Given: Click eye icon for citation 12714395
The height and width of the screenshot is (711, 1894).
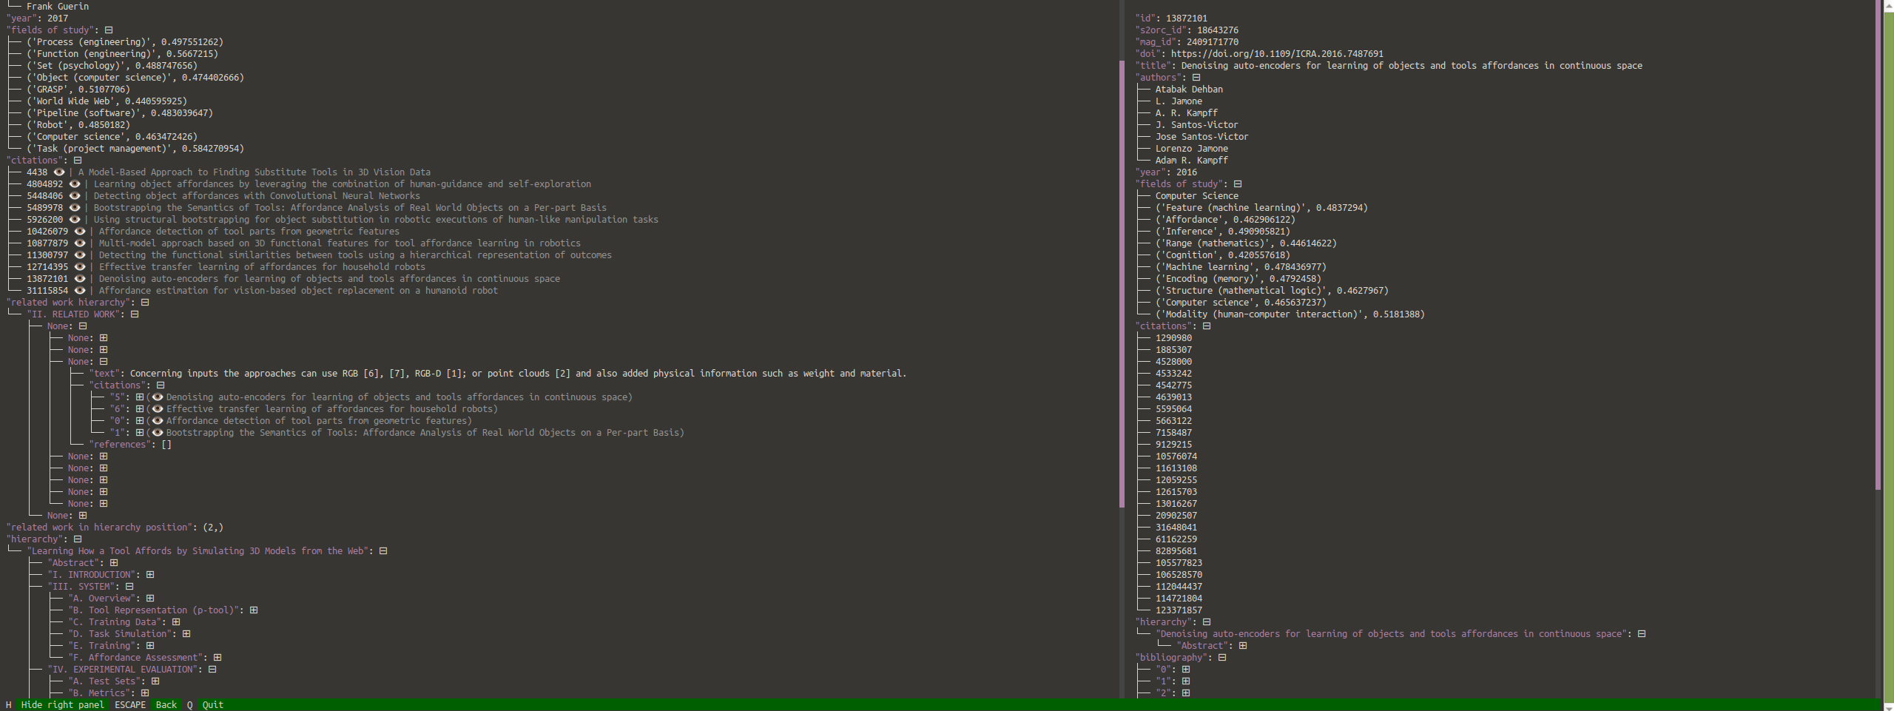Looking at the screenshot, I should click(x=80, y=267).
